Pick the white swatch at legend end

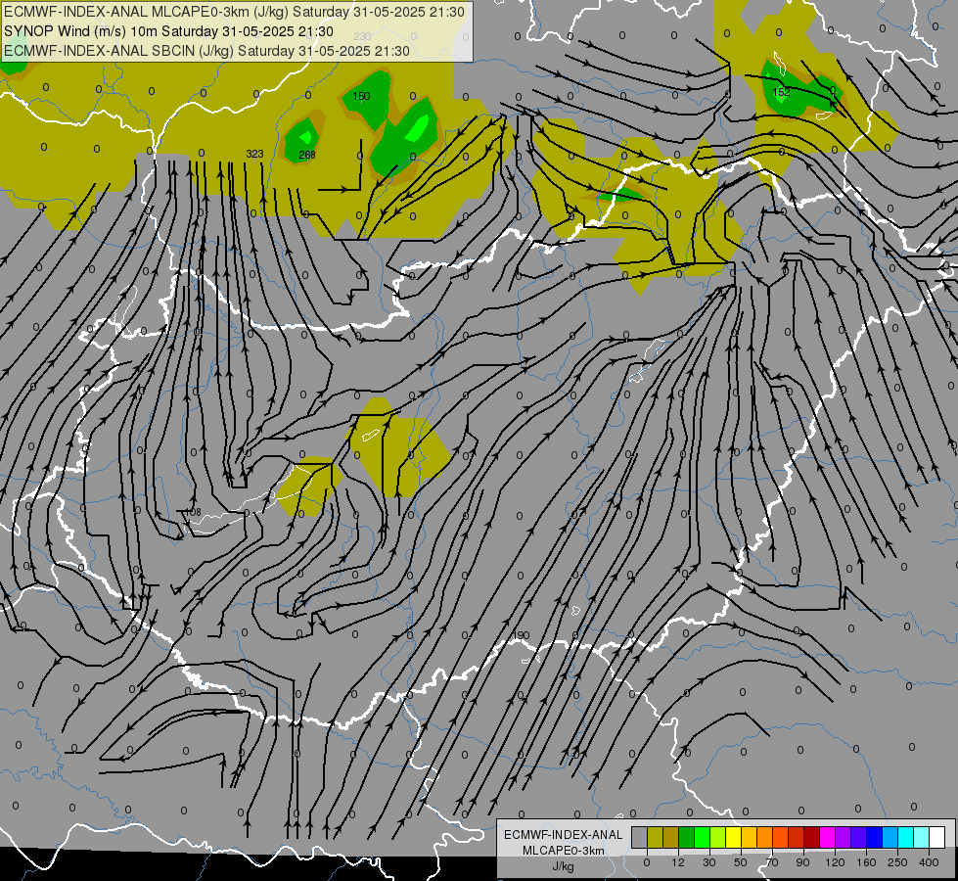[x=937, y=837]
